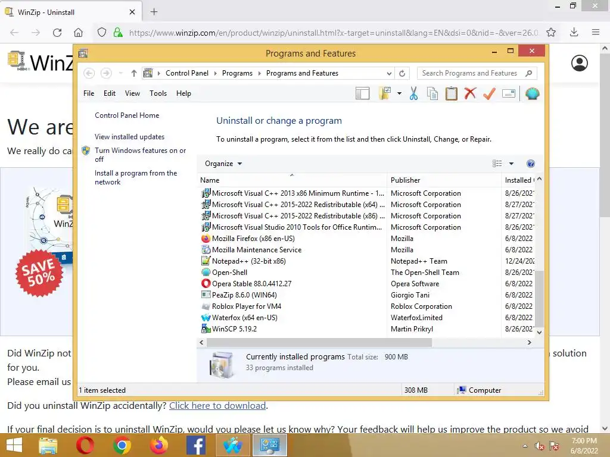Expand Control Panel breadcrumb arrow
Screen dimensions: 610x457
tap(215, 73)
